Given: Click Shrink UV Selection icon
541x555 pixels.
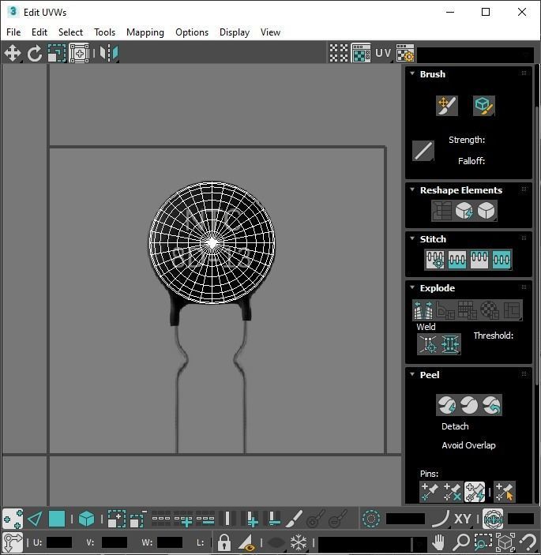Looking at the screenshot, I should (138, 519).
